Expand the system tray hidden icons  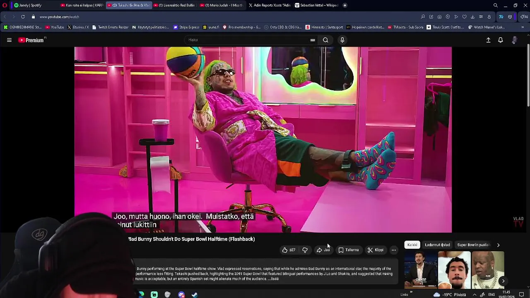pyautogui.click(x=475, y=295)
